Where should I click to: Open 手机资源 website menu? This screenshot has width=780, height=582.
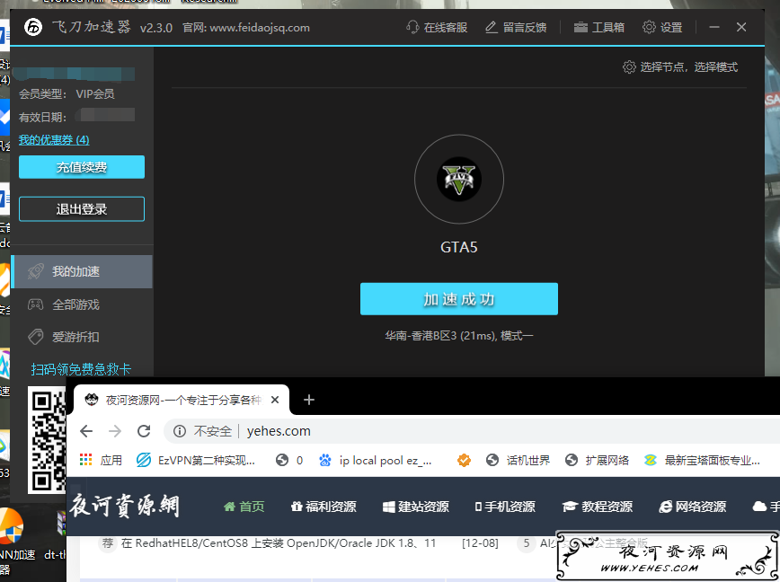coord(504,507)
